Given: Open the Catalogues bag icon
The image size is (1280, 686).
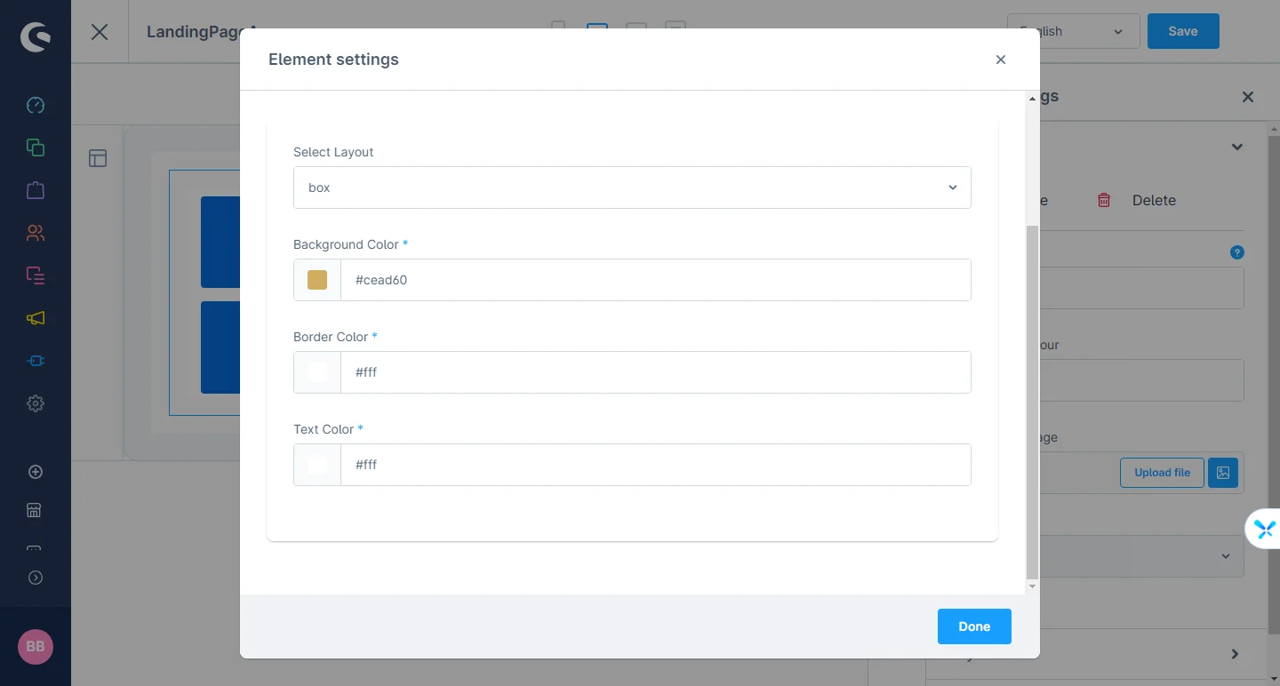Looking at the screenshot, I should [x=36, y=190].
